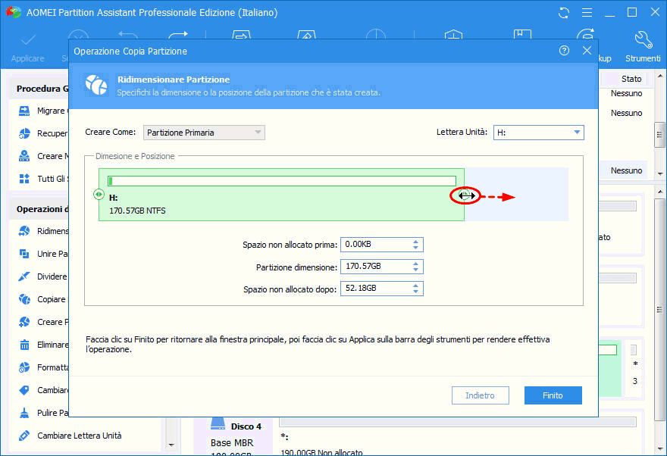Click the Formattare icon in sidebar
The image size is (667, 456).
coord(24,367)
